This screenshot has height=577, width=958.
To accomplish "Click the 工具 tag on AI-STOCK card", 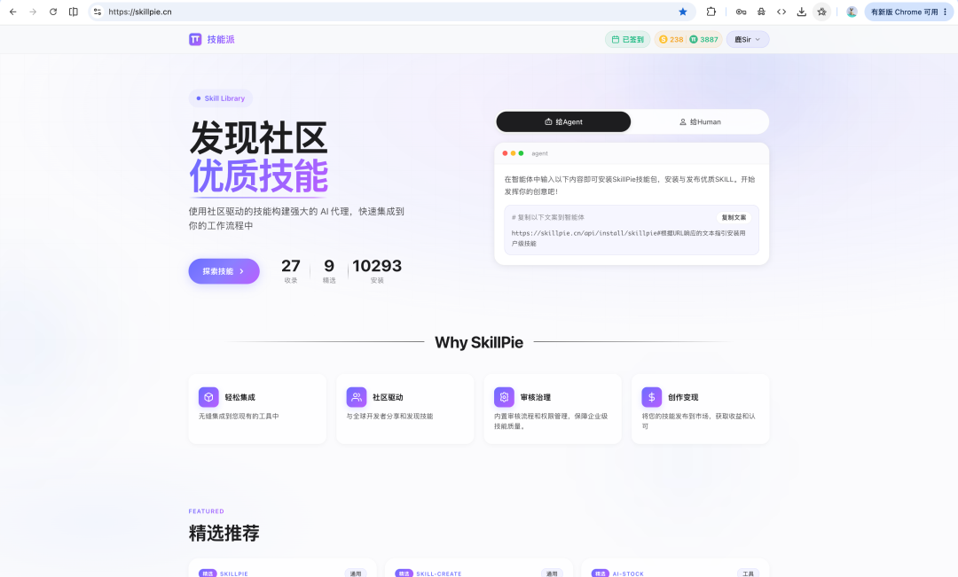I will [x=748, y=573].
